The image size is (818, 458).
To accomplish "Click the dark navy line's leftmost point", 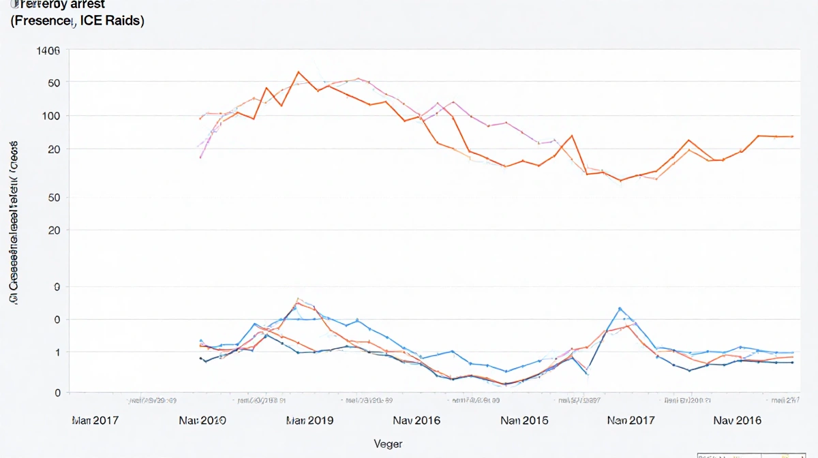I will pos(200,358).
